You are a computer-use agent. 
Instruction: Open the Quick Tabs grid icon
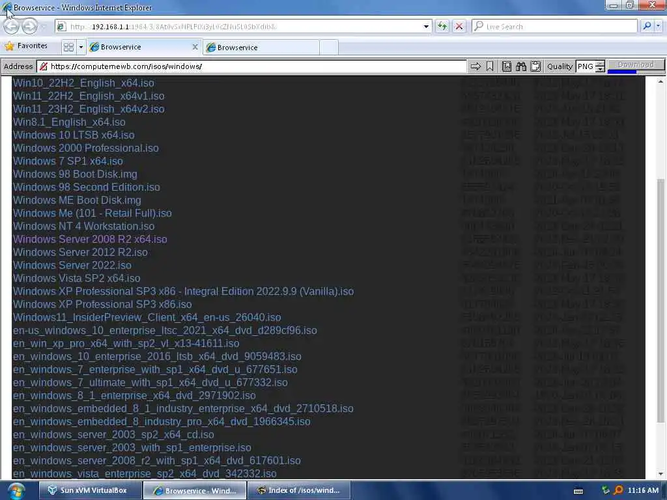pos(68,47)
